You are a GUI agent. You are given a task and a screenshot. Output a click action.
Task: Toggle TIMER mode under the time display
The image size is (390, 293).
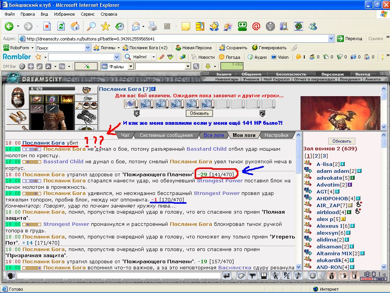380,279
